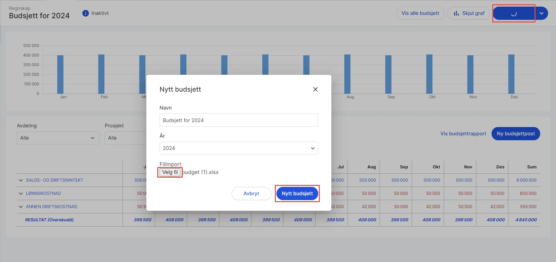Click the bar chart icon in Skjul graf
The height and width of the screenshot is (262, 556).
456,13
